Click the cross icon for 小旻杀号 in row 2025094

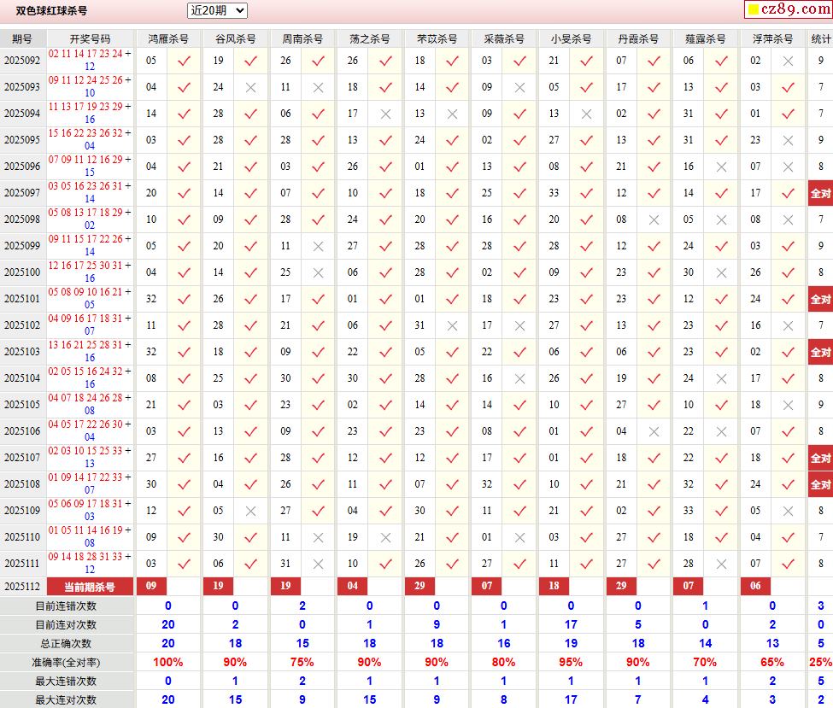[x=586, y=114]
